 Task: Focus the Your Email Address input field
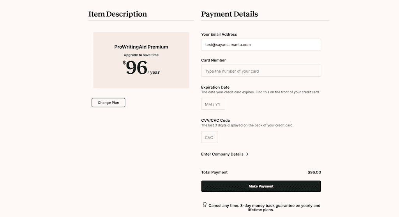click(261, 45)
